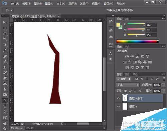Add an Exposure adjustment
This screenshot has width=167, height=131.
coord(142,56)
